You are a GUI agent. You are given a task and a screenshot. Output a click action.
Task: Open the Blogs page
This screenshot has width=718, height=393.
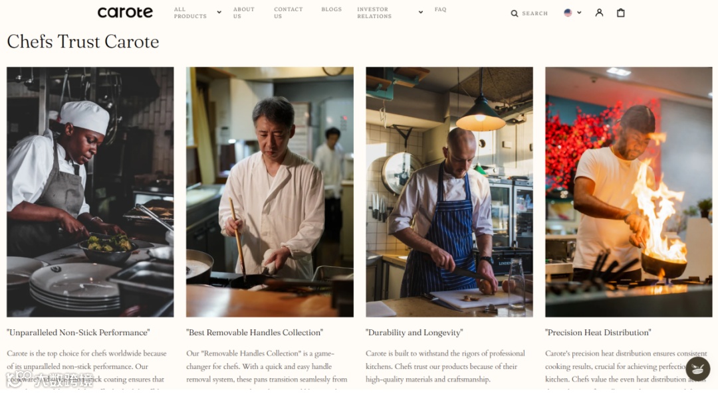coord(332,9)
